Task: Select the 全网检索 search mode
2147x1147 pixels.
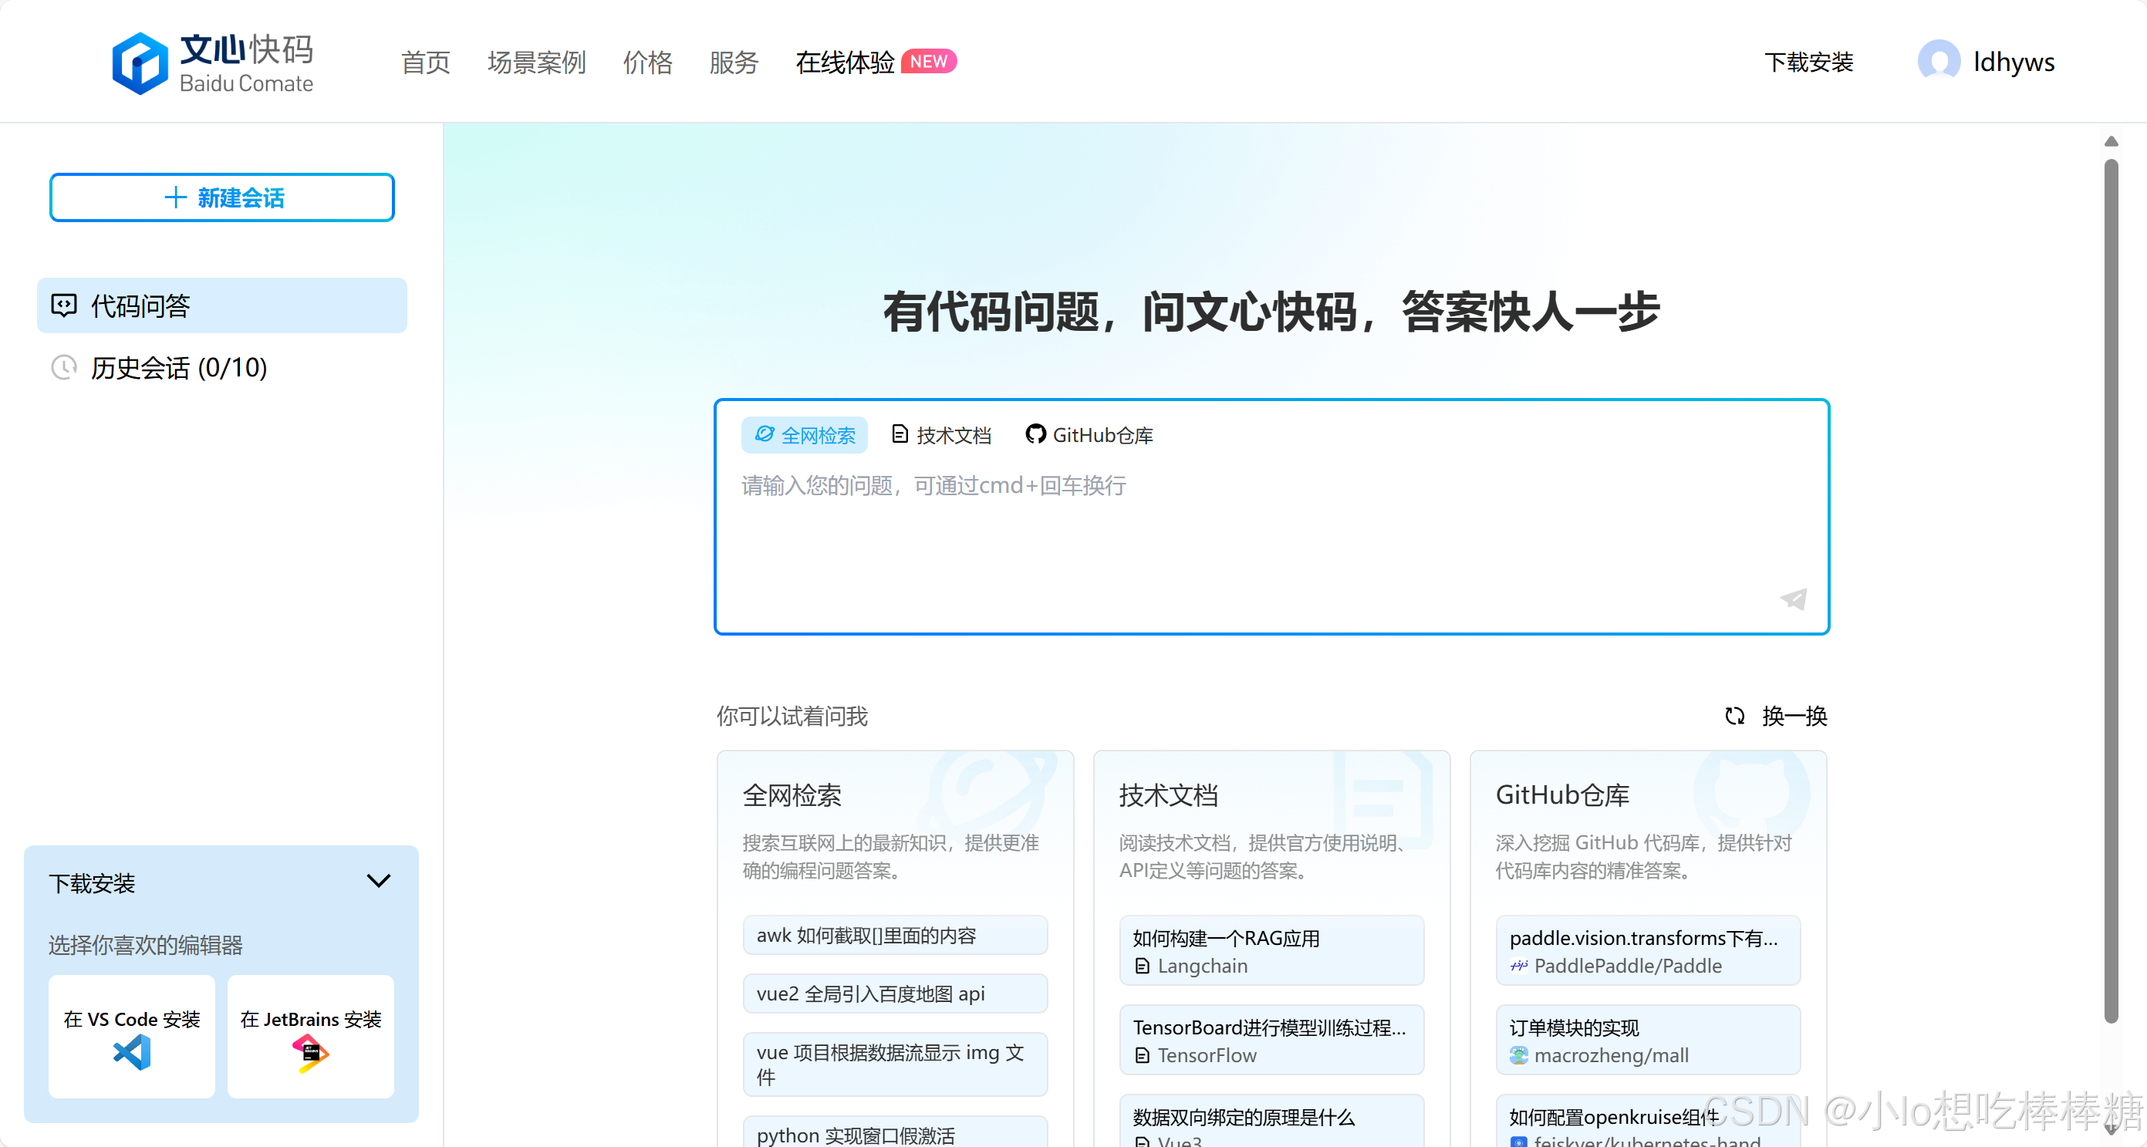Action: (x=805, y=435)
